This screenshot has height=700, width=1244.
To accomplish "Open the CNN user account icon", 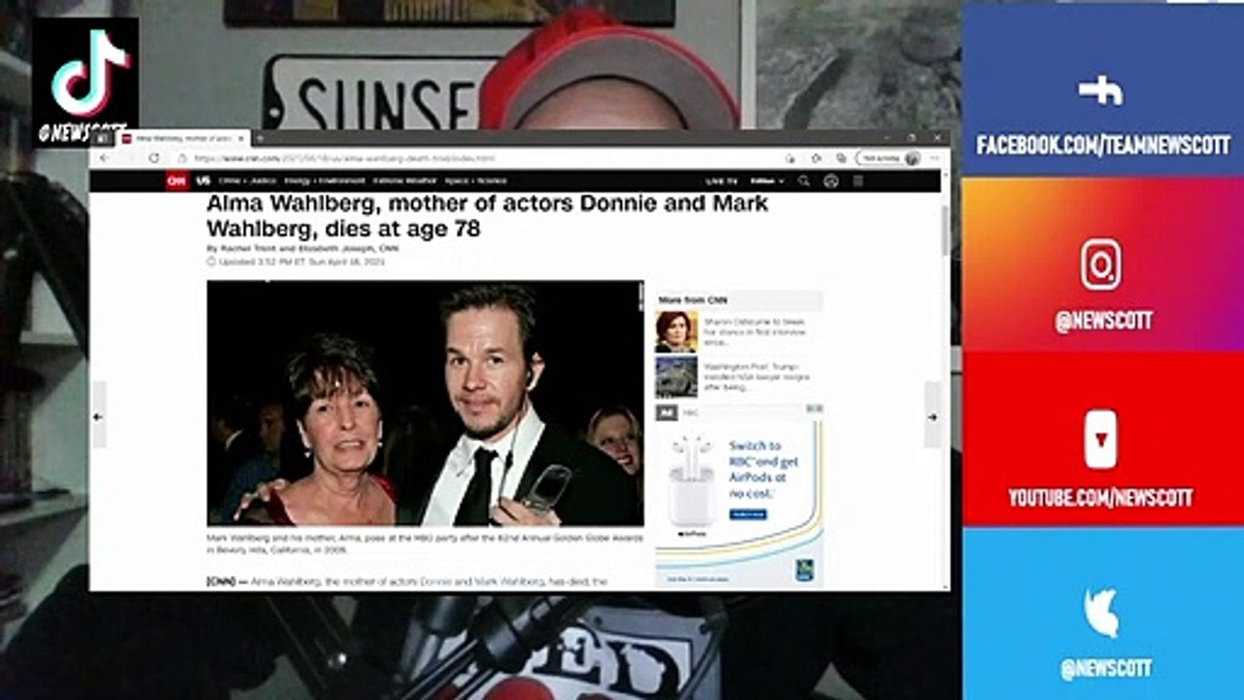I will (831, 181).
